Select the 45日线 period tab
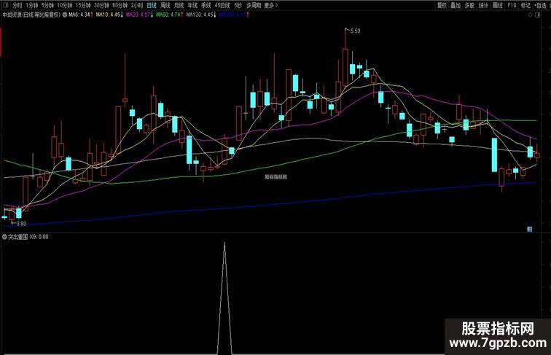Screen dimensions: 551x355 pos(222,5)
